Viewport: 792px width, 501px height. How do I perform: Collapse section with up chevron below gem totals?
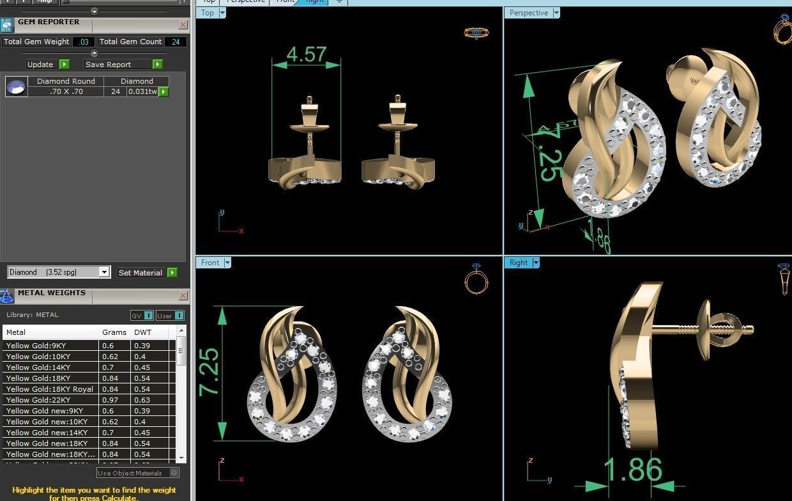[x=95, y=53]
